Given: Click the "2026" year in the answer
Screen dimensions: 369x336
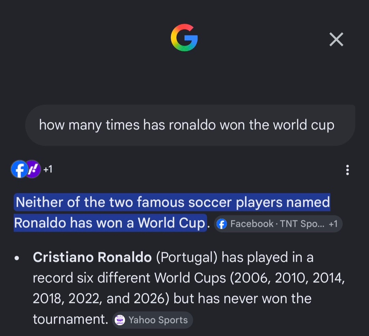Looking at the screenshot, I should (149, 299).
